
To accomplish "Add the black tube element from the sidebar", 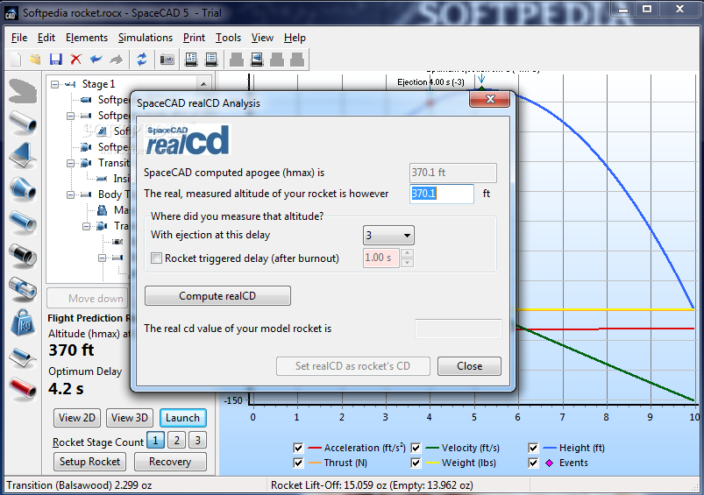I will pos(23,255).
